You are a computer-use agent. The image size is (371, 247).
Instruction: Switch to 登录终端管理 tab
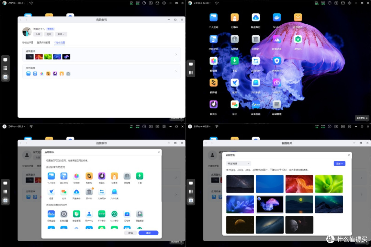(44, 43)
